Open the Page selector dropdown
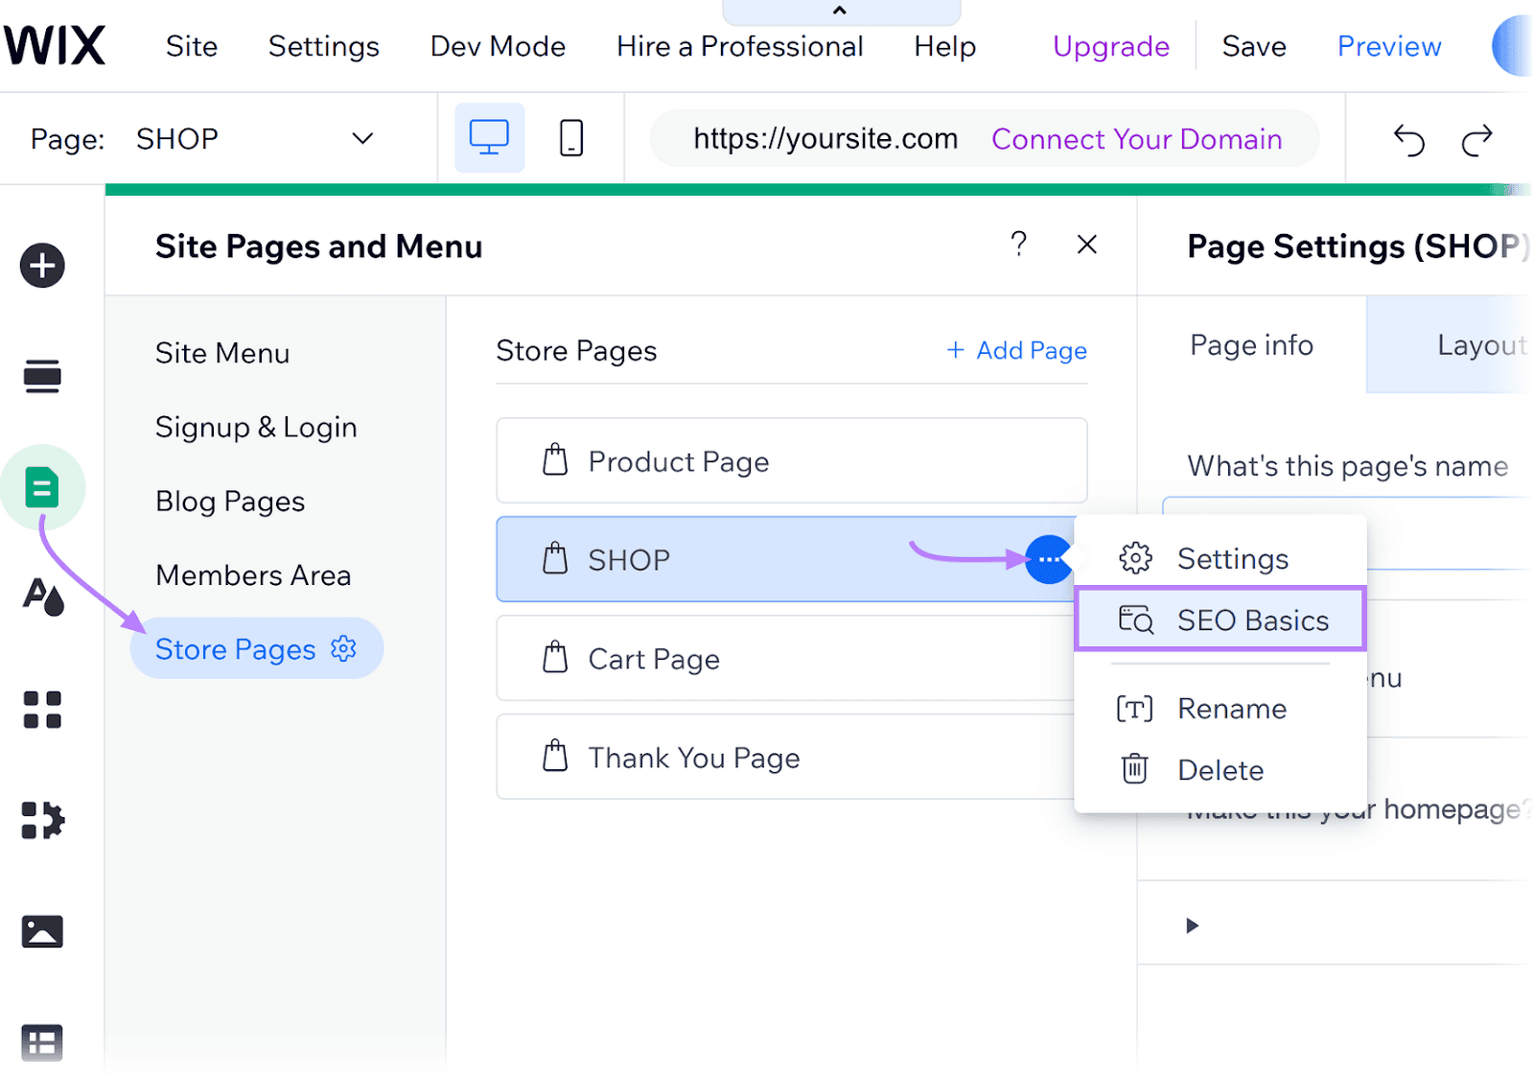This screenshot has height=1077, width=1534. point(362,138)
